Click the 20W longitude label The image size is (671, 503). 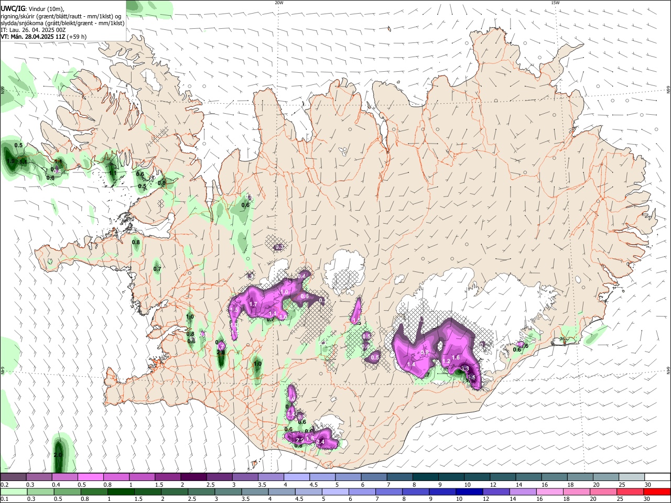(279, 3)
